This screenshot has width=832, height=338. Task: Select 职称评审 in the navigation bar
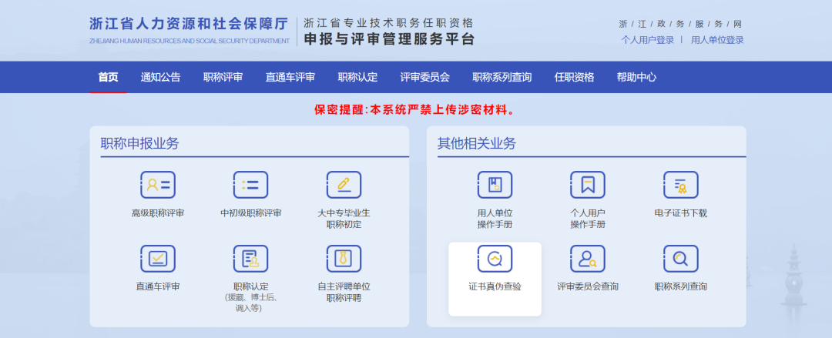click(x=223, y=77)
